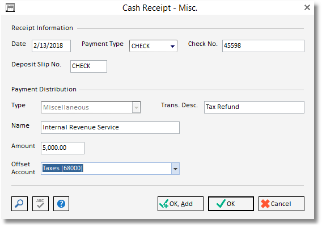Click the OK, Add button
Viewport: 322px width, 227px height.
180,204
